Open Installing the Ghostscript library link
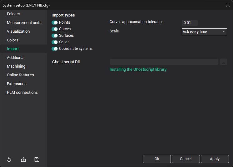The width and height of the screenshot is (233, 167). [138, 69]
